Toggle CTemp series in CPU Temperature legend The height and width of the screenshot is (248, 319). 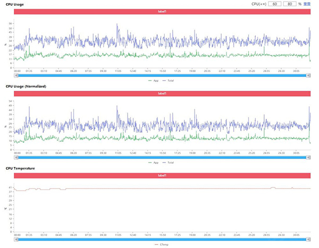(163, 245)
